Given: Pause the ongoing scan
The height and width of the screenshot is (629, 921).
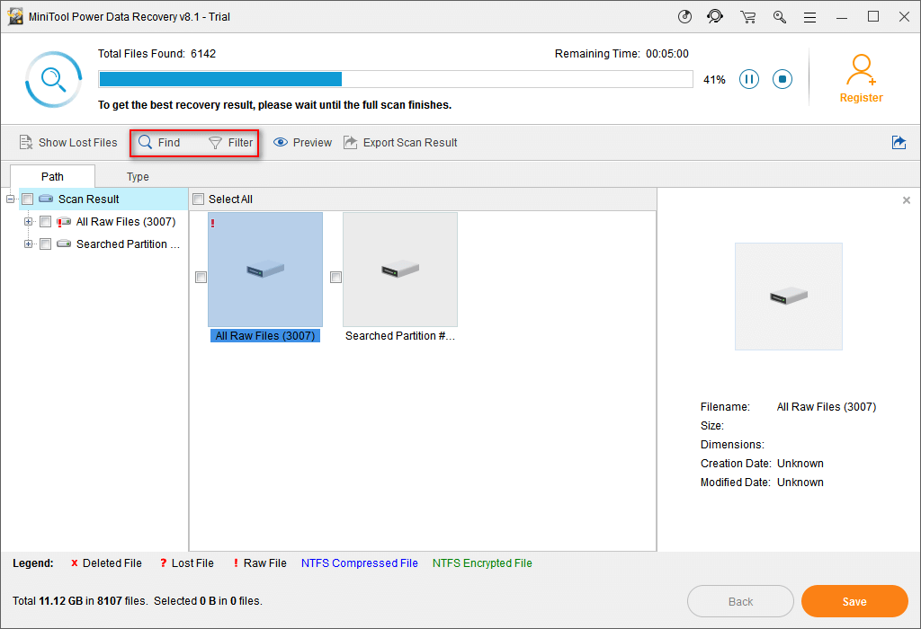Looking at the screenshot, I should [749, 79].
